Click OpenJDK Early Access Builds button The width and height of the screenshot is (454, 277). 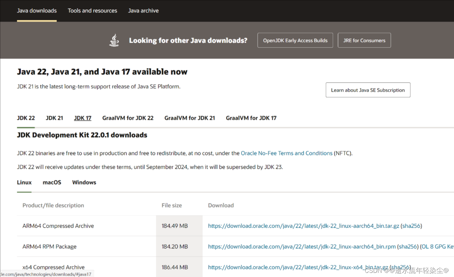[x=295, y=40]
